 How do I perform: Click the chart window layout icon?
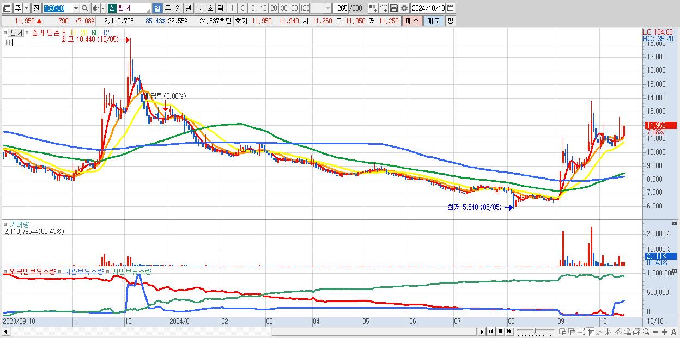(6, 8)
